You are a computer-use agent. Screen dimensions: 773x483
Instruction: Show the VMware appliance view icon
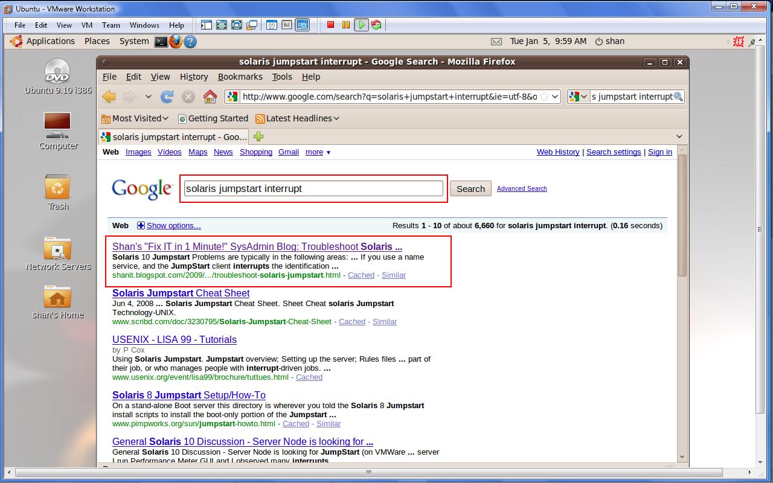287,25
